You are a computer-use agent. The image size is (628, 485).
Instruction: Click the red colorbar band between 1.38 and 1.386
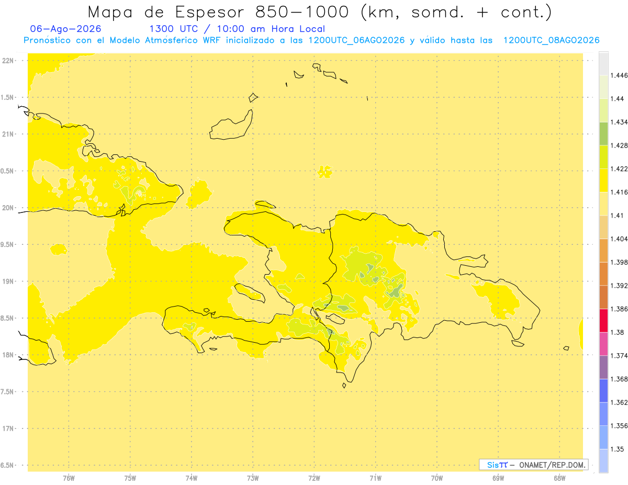tap(603, 320)
